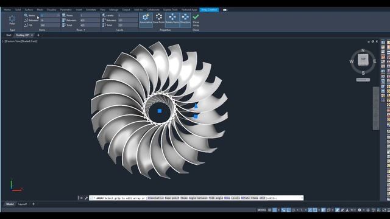Click Base point option in command line
Viewport: 390px width, 219px height.
tap(172, 198)
